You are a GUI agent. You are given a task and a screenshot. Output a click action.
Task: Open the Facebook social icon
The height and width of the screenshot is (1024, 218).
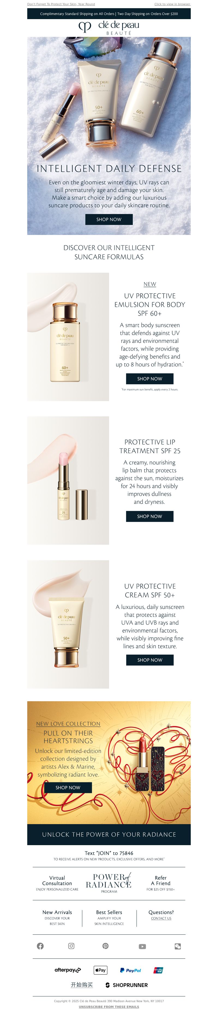pos(40,946)
